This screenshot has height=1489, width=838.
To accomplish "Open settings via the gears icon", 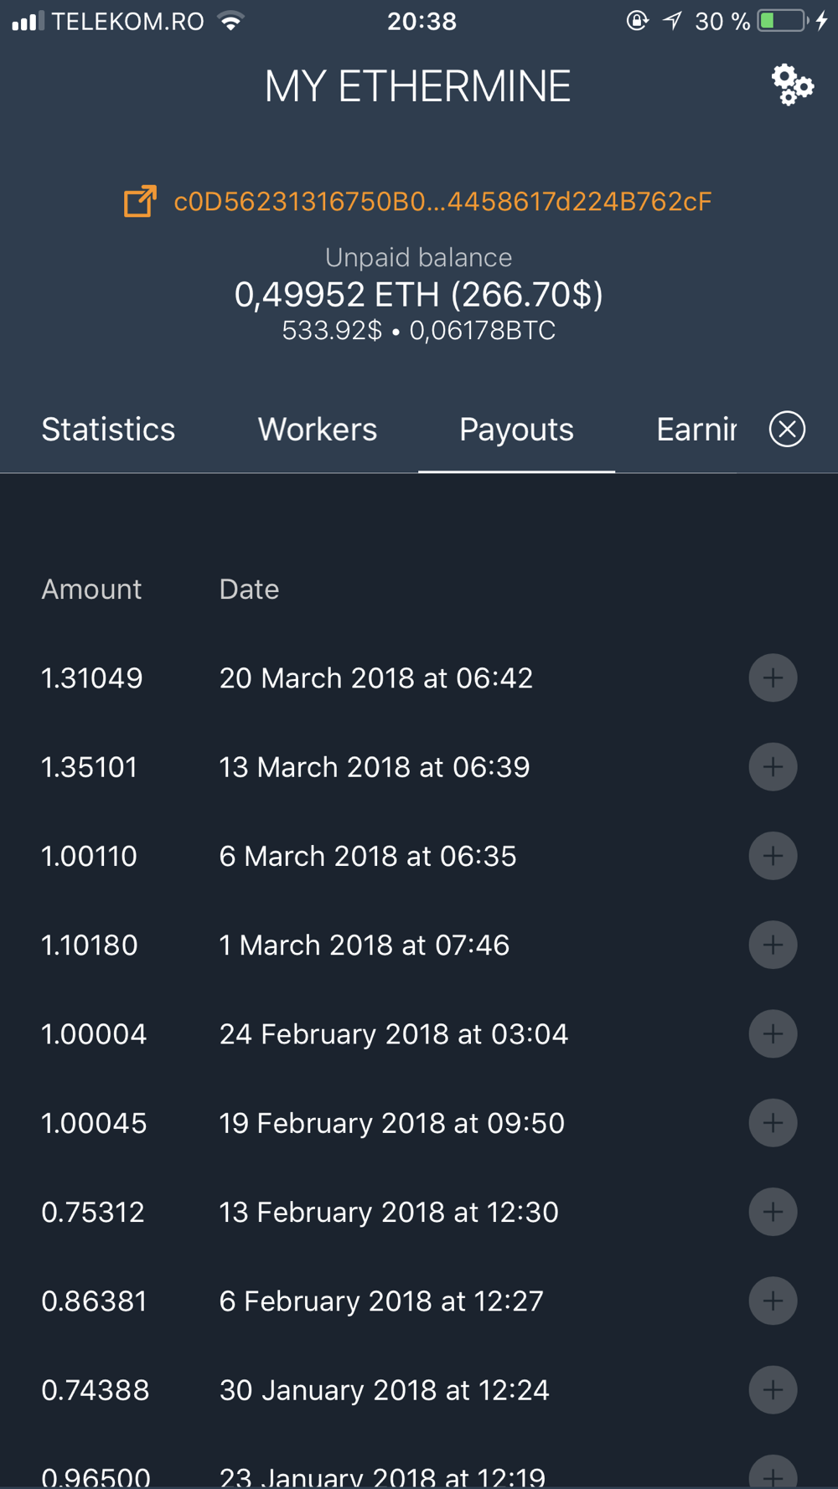I will 792,85.
